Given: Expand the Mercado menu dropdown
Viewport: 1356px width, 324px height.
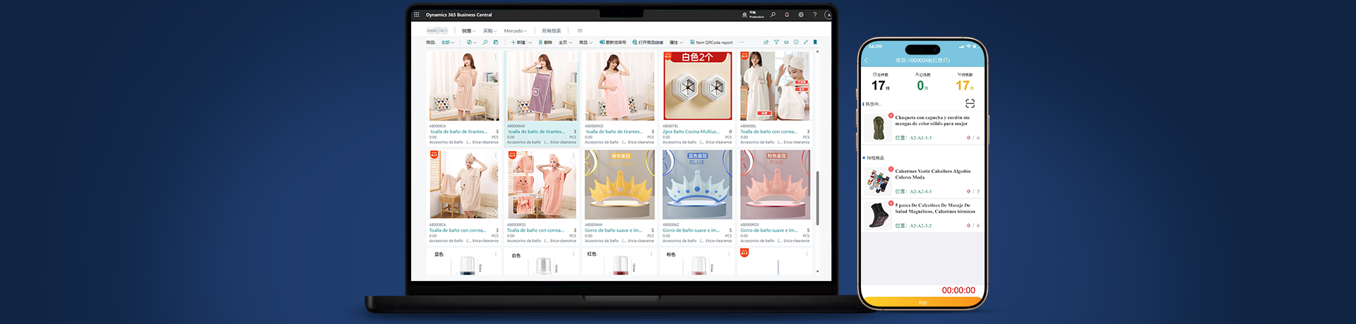Looking at the screenshot, I should pyautogui.click(x=515, y=31).
